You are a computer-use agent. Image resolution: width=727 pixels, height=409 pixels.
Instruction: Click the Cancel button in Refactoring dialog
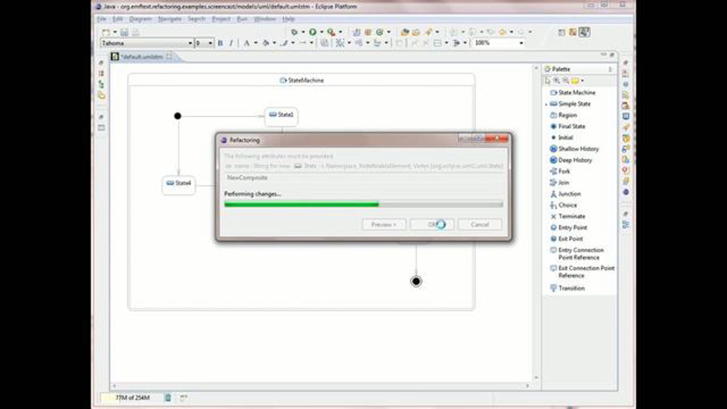pyautogui.click(x=480, y=224)
